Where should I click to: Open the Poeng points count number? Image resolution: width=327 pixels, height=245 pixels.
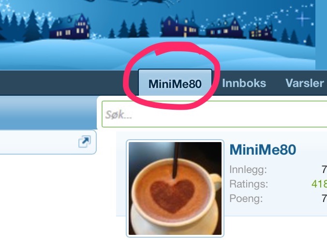point(324,199)
